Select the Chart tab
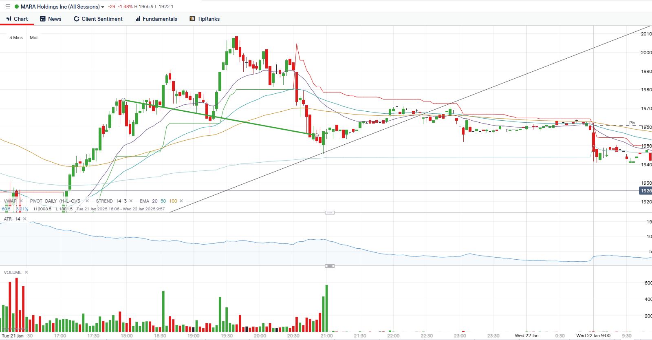Screen dimensions: 652x340 click(17, 19)
